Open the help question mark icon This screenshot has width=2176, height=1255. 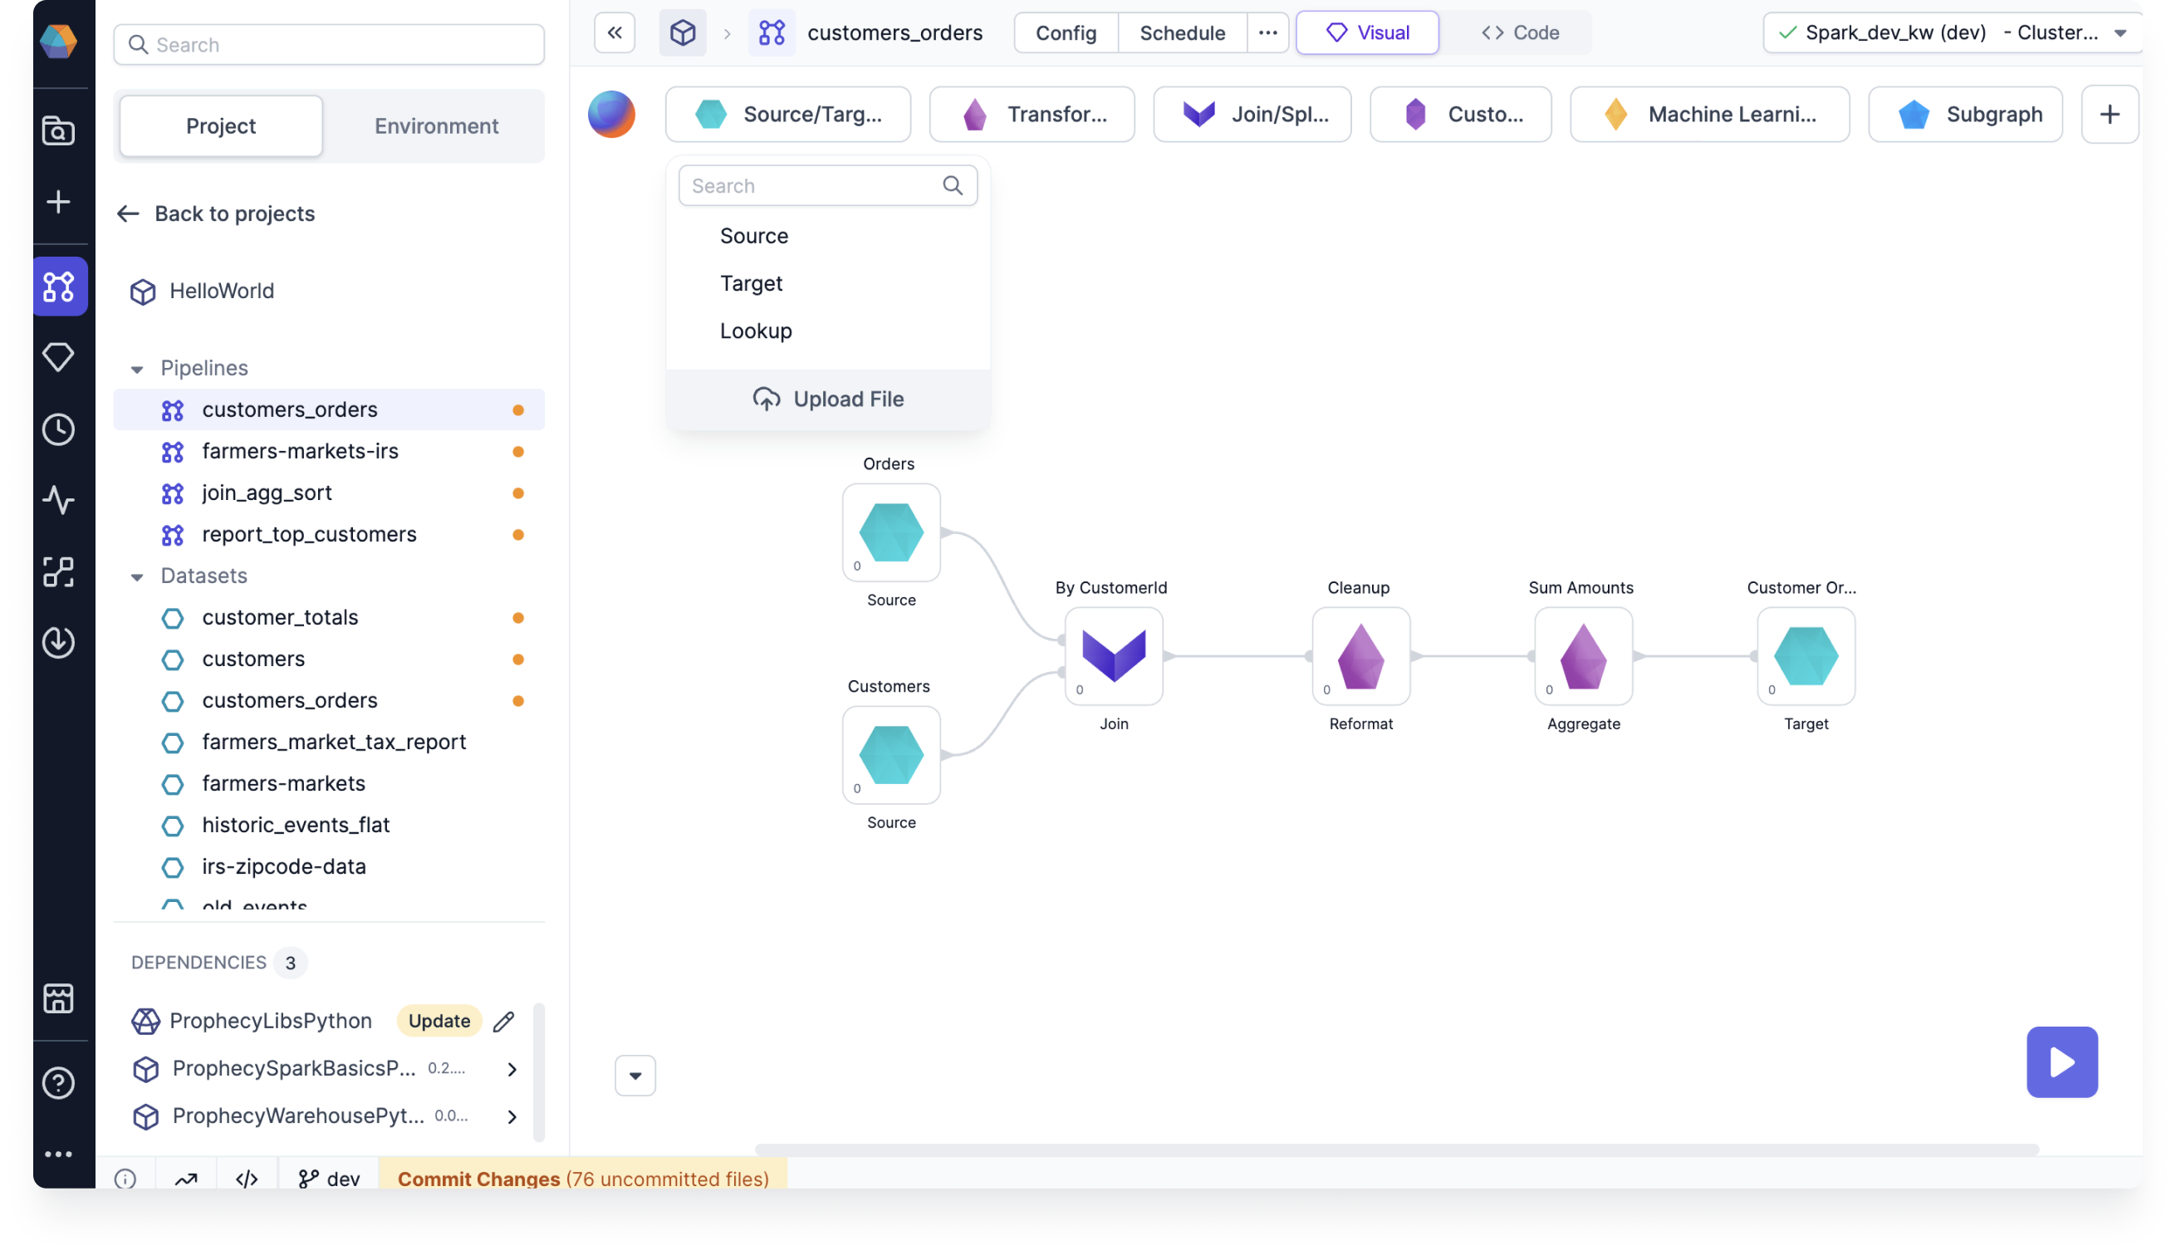click(x=59, y=1082)
